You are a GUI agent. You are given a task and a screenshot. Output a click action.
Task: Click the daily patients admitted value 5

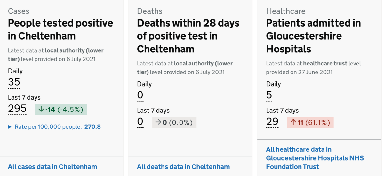269,95
